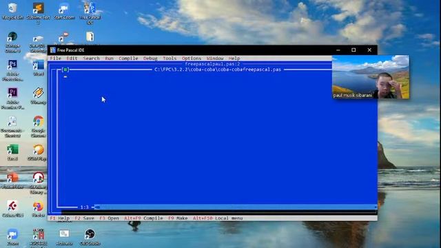Open the document shortcut left of Chrome

point(12,127)
